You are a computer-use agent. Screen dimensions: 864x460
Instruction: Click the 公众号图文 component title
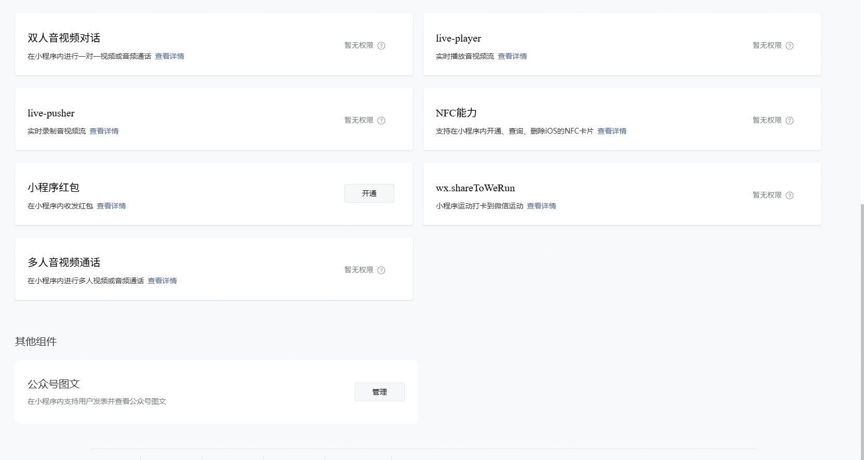(54, 384)
